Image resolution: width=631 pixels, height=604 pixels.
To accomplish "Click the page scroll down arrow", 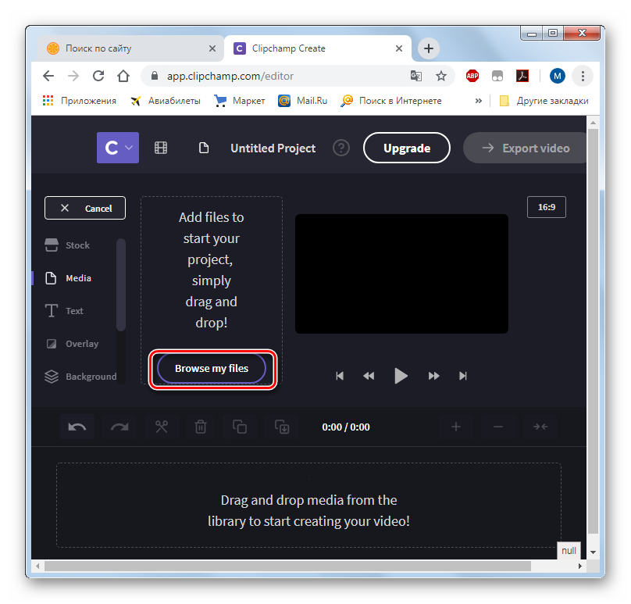I will point(593,552).
